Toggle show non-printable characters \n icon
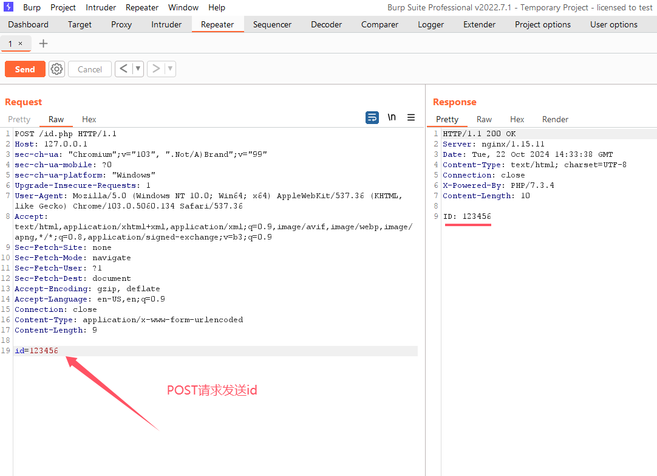Image resolution: width=657 pixels, height=476 pixels. pos(392,117)
